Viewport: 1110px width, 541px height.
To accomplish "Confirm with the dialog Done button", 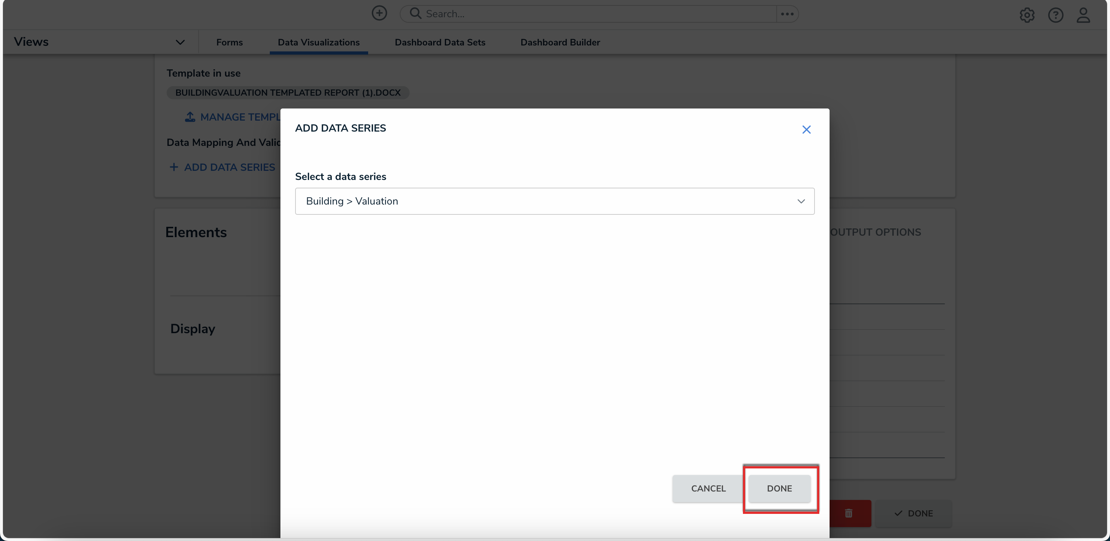I will 779,488.
